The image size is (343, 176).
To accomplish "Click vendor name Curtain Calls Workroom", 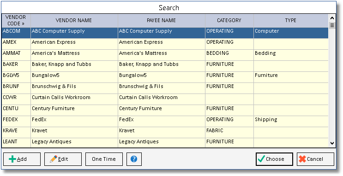I will [x=61, y=97].
